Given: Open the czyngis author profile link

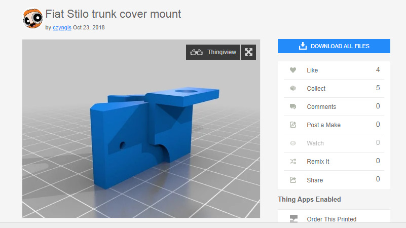Looking at the screenshot, I should point(62,27).
